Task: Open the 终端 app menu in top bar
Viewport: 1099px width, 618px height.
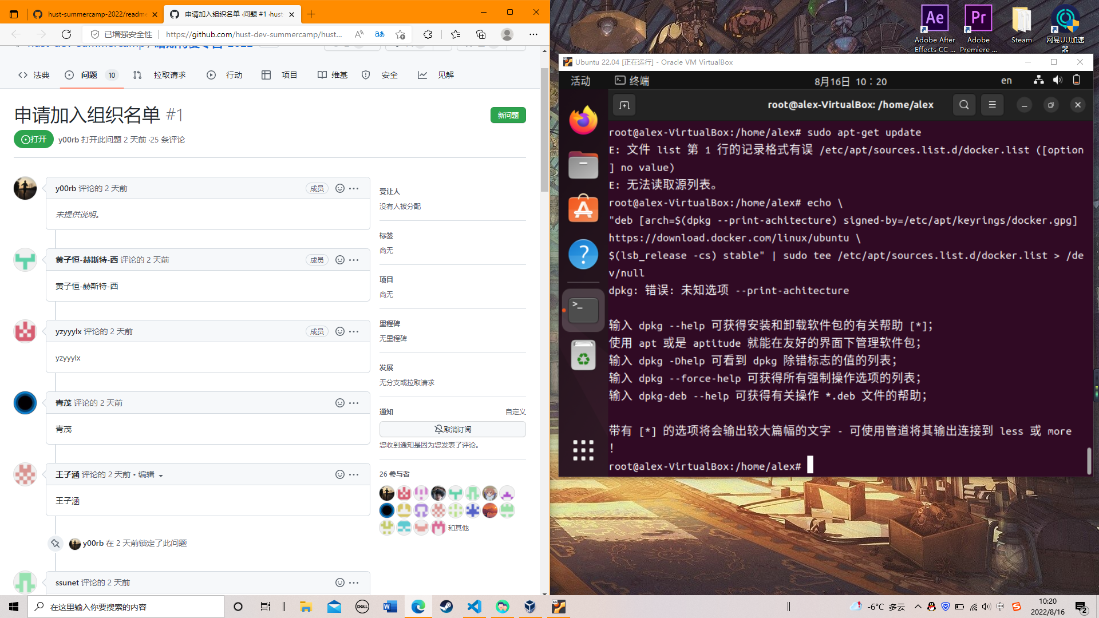Action: (632, 81)
